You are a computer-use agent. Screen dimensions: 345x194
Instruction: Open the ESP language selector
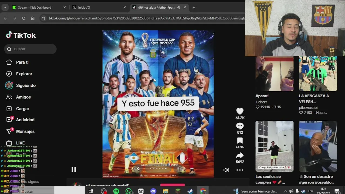click(x=311, y=191)
